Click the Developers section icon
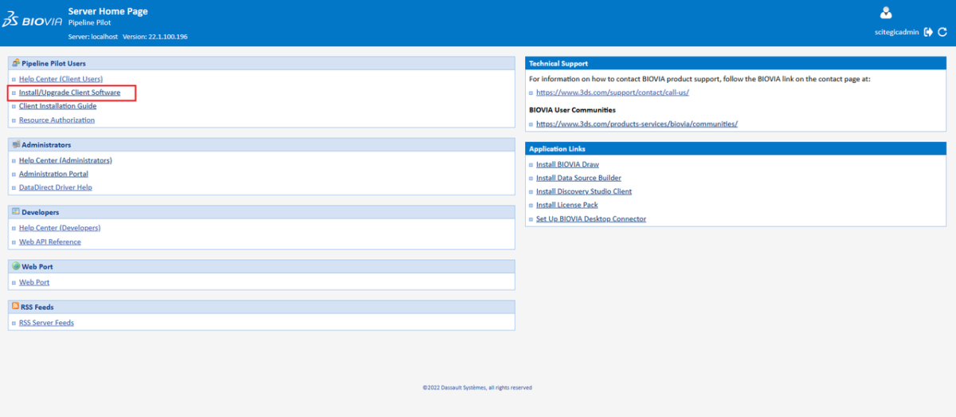The height and width of the screenshot is (417, 956). click(16, 212)
